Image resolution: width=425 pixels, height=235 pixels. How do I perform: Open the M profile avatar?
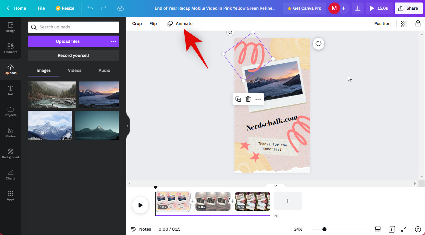click(334, 8)
